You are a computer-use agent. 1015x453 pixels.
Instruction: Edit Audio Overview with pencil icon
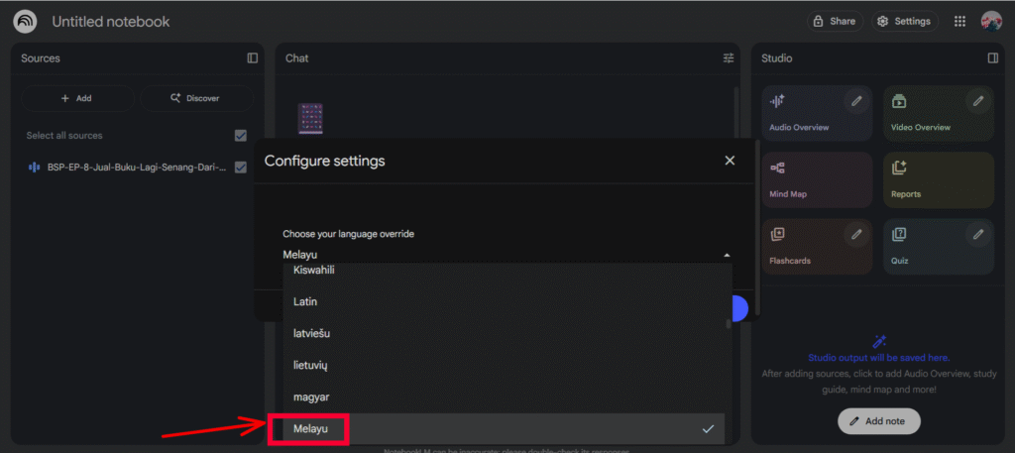tap(855, 101)
